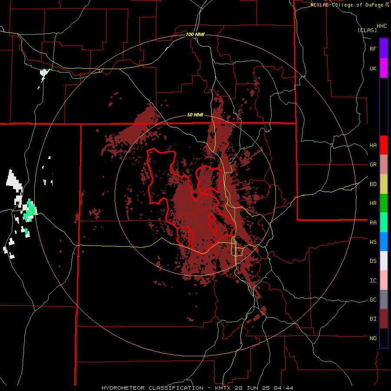Click the HR green legend swatch
The width and height of the screenshot is (391, 391).
click(x=384, y=203)
